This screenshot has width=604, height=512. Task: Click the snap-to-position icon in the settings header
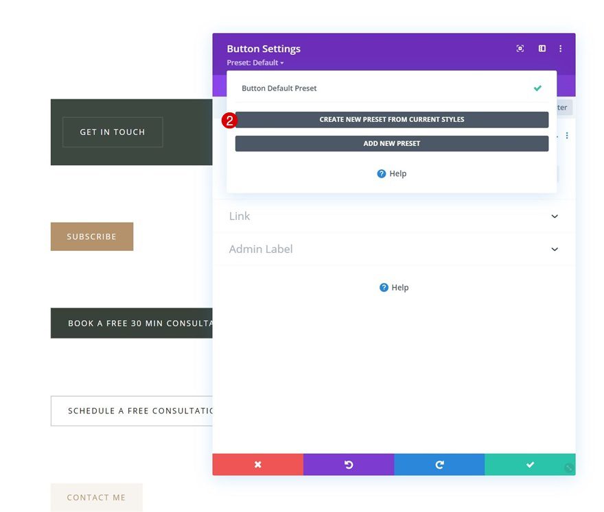(520, 48)
